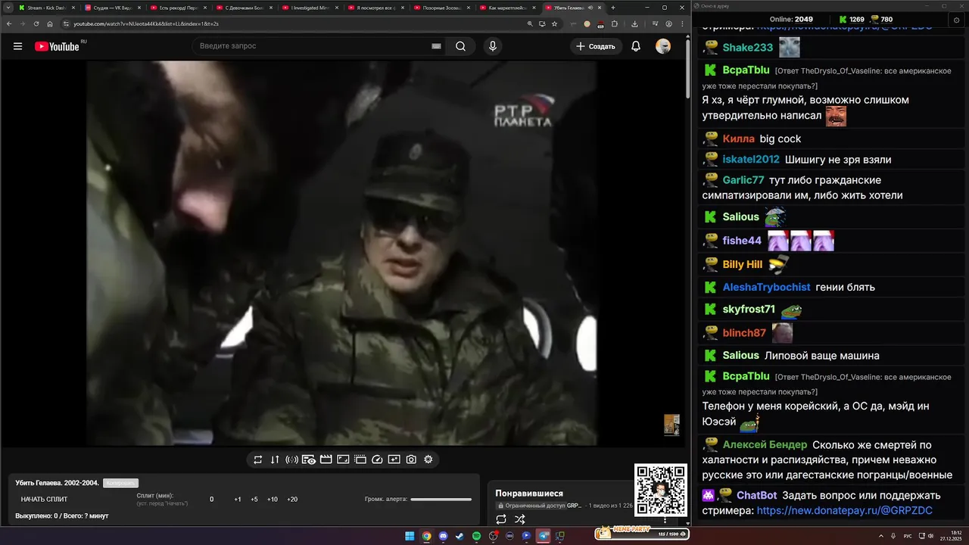The image size is (969, 545).
Task: Open Chrome's three-dot menu
Action: pyautogui.click(x=681, y=23)
